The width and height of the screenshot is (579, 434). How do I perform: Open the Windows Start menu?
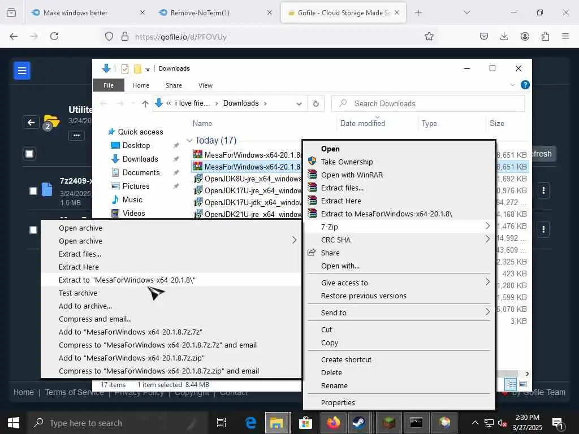pyautogui.click(x=14, y=423)
